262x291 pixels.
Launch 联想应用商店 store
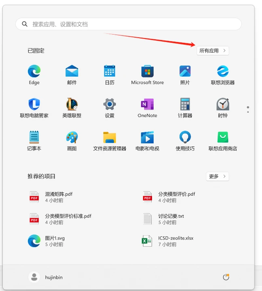223,141
